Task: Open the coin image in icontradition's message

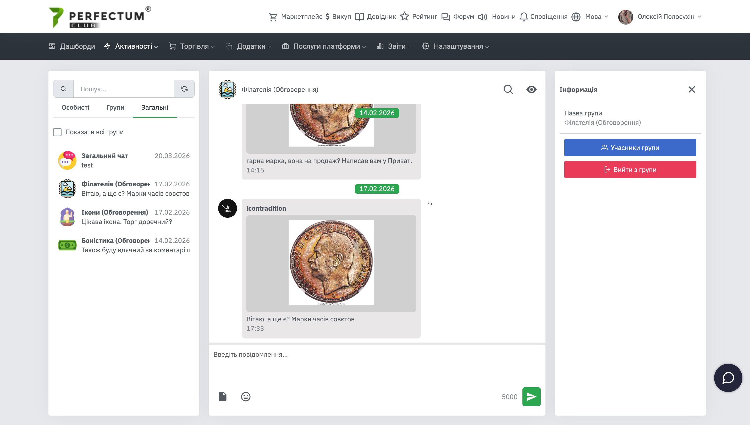Action: coord(331,263)
